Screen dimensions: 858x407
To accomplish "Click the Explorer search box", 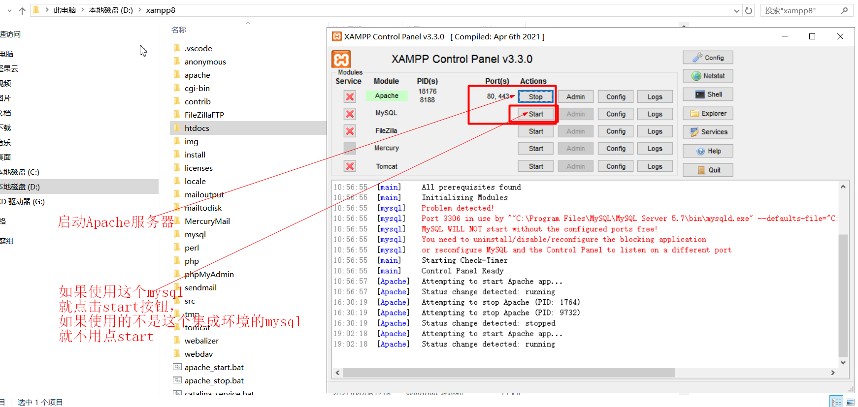I will (807, 10).
